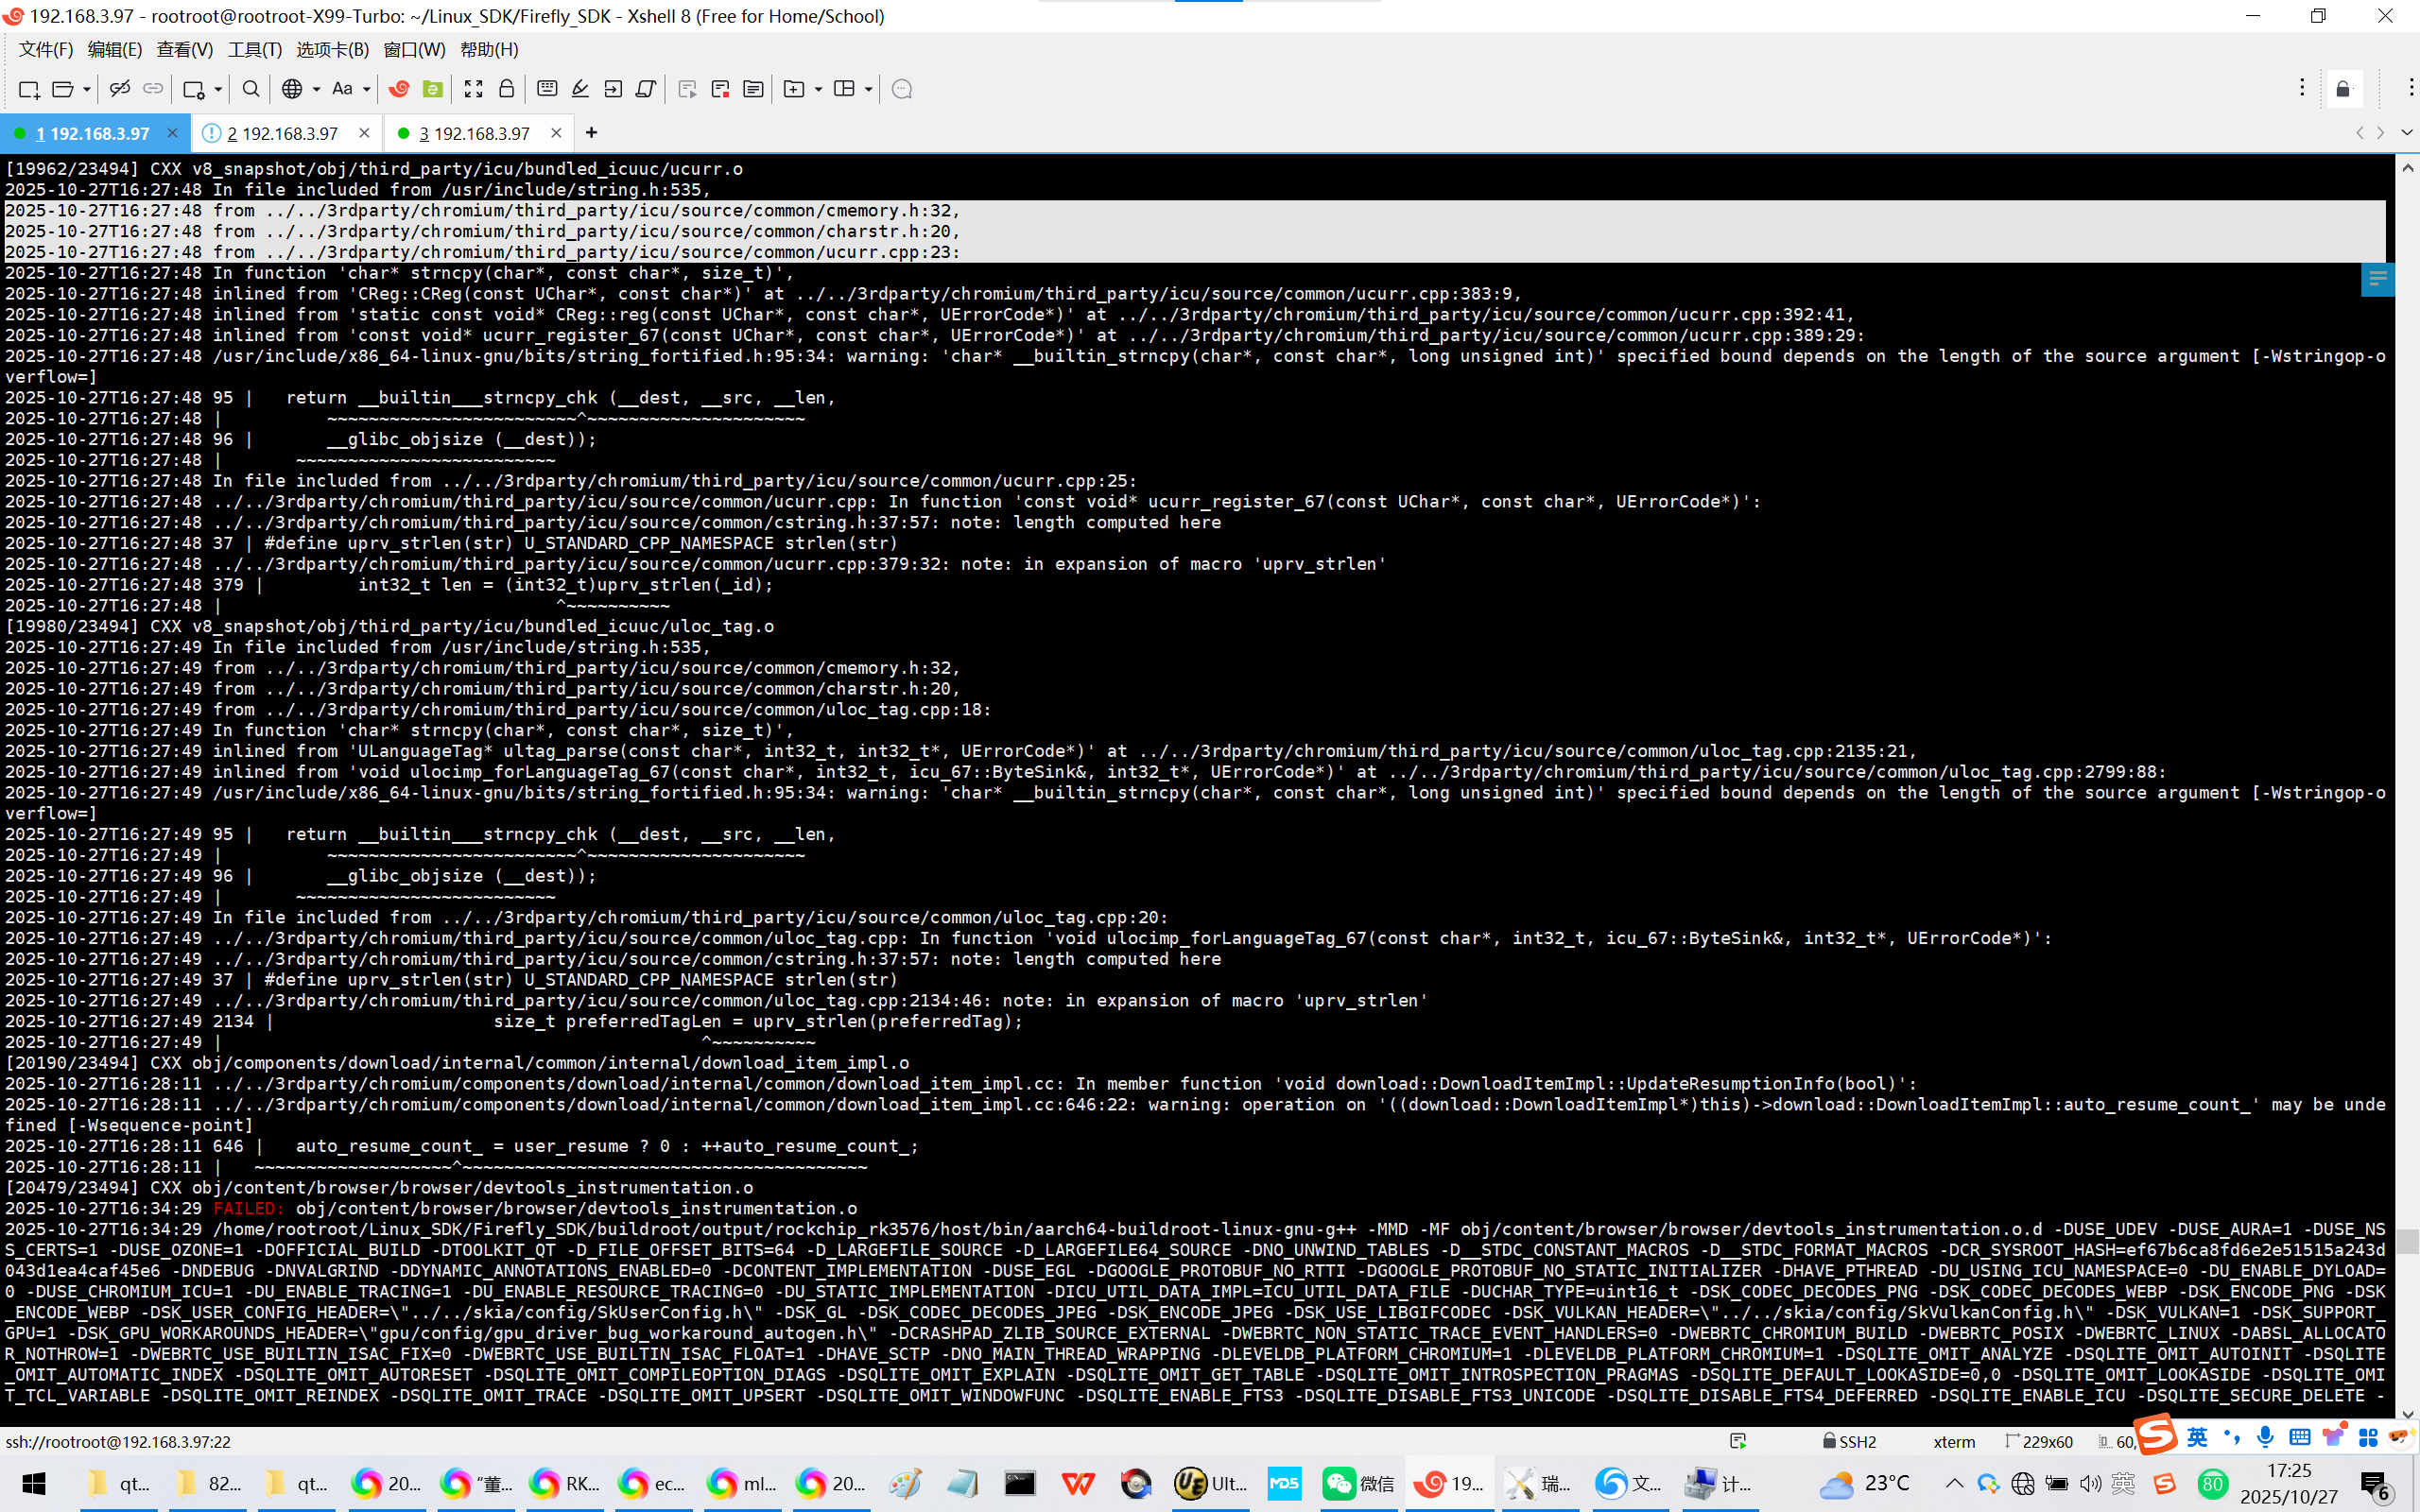Open the feedback chat bubble icon
This screenshot has height=1512, width=2420.
click(x=901, y=89)
